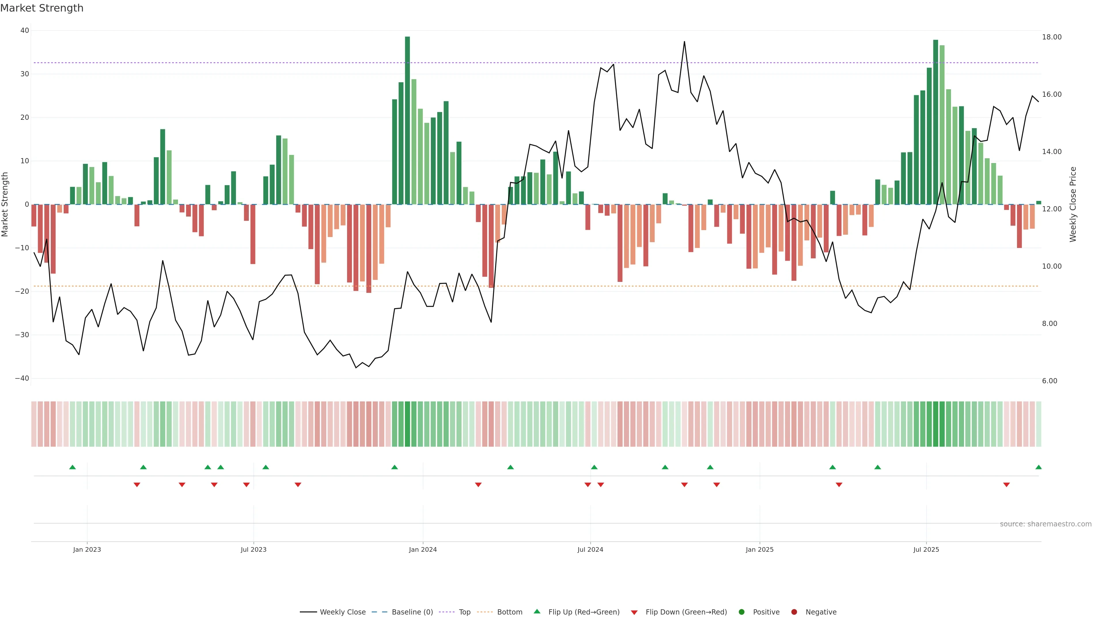Click the Market Strength chart title
The width and height of the screenshot is (1106, 622).
point(42,8)
